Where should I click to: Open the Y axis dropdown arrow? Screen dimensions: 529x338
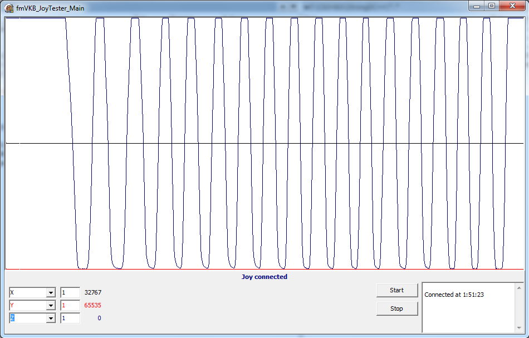[x=51, y=305]
